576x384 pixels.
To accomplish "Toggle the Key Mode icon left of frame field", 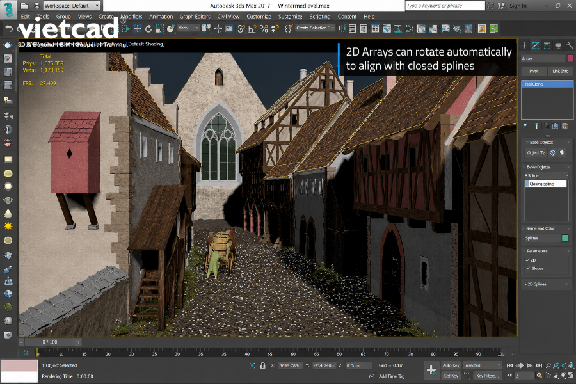I will point(509,376).
